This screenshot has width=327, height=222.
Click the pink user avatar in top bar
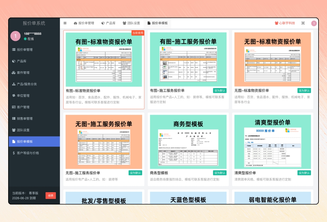(x=314, y=23)
